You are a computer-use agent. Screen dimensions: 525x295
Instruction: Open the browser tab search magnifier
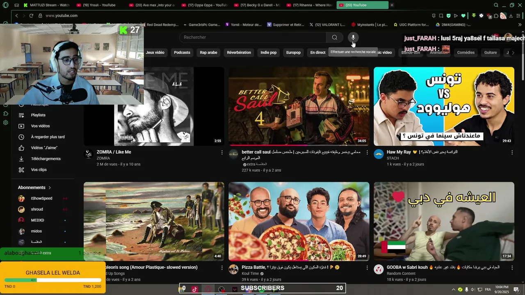click(496, 5)
